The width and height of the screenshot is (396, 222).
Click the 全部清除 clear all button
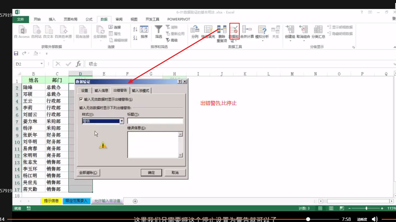[88, 173]
